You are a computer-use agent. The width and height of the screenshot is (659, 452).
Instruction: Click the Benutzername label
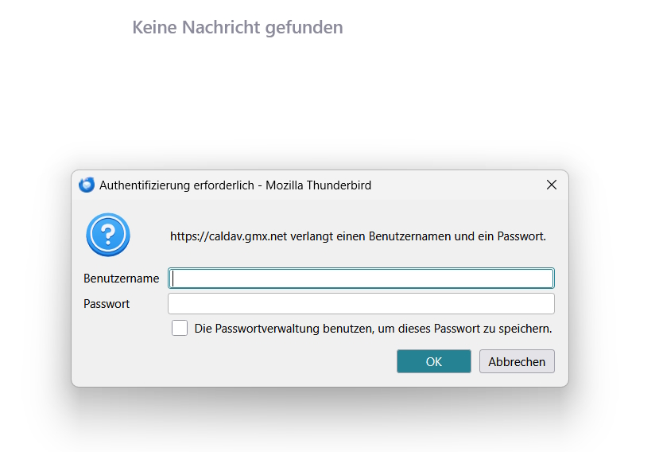(x=121, y=279)
